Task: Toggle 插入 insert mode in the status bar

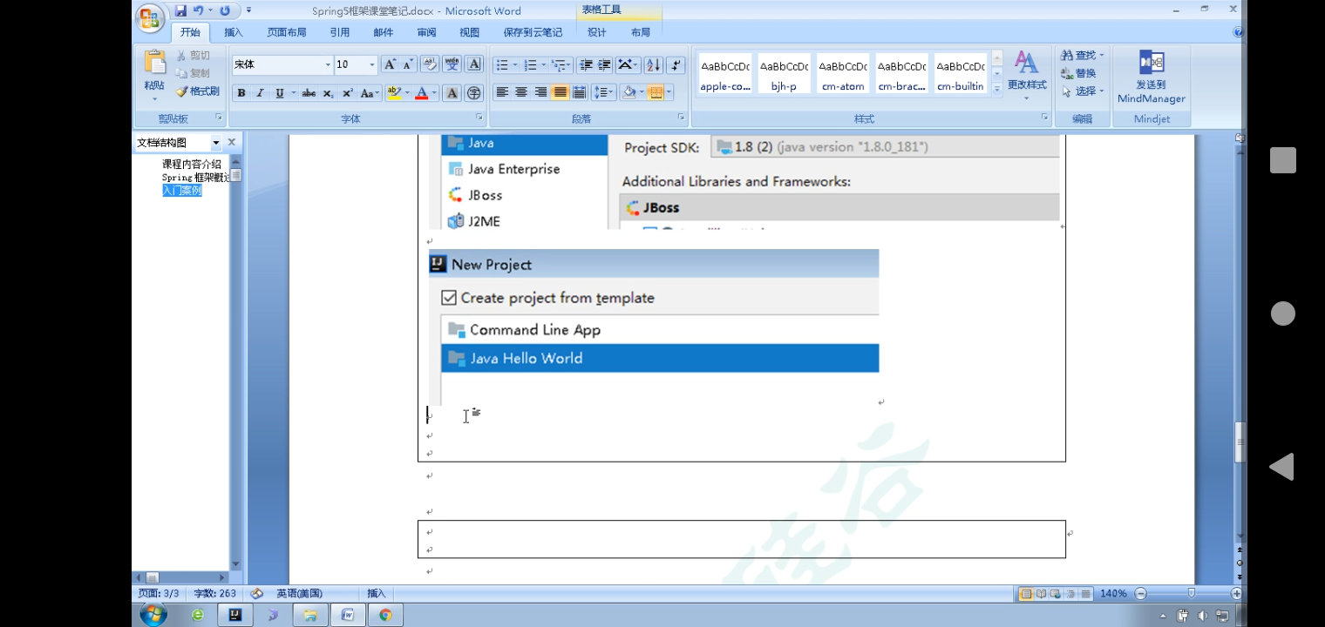Action: (x=376, y=594)
